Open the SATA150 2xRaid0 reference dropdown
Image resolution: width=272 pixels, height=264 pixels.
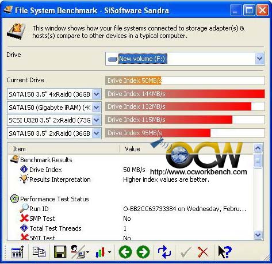click(x=97, y=133)
